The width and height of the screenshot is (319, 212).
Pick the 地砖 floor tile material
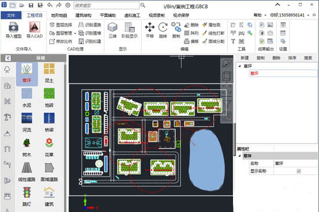coord(49,98)
